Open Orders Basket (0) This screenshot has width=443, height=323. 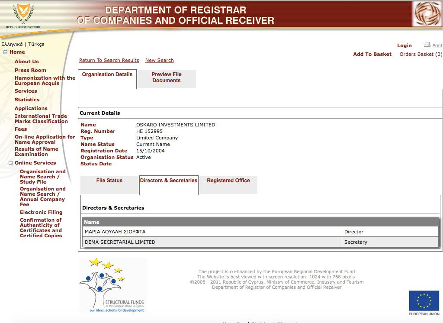pyautogui.click(x=421, y=55)
